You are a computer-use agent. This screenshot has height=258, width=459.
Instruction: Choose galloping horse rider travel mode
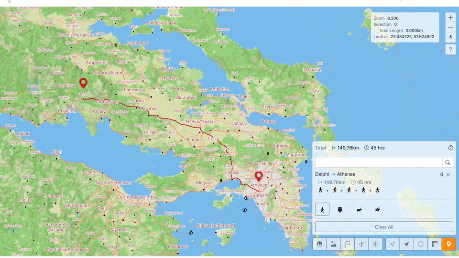(378, 209)
